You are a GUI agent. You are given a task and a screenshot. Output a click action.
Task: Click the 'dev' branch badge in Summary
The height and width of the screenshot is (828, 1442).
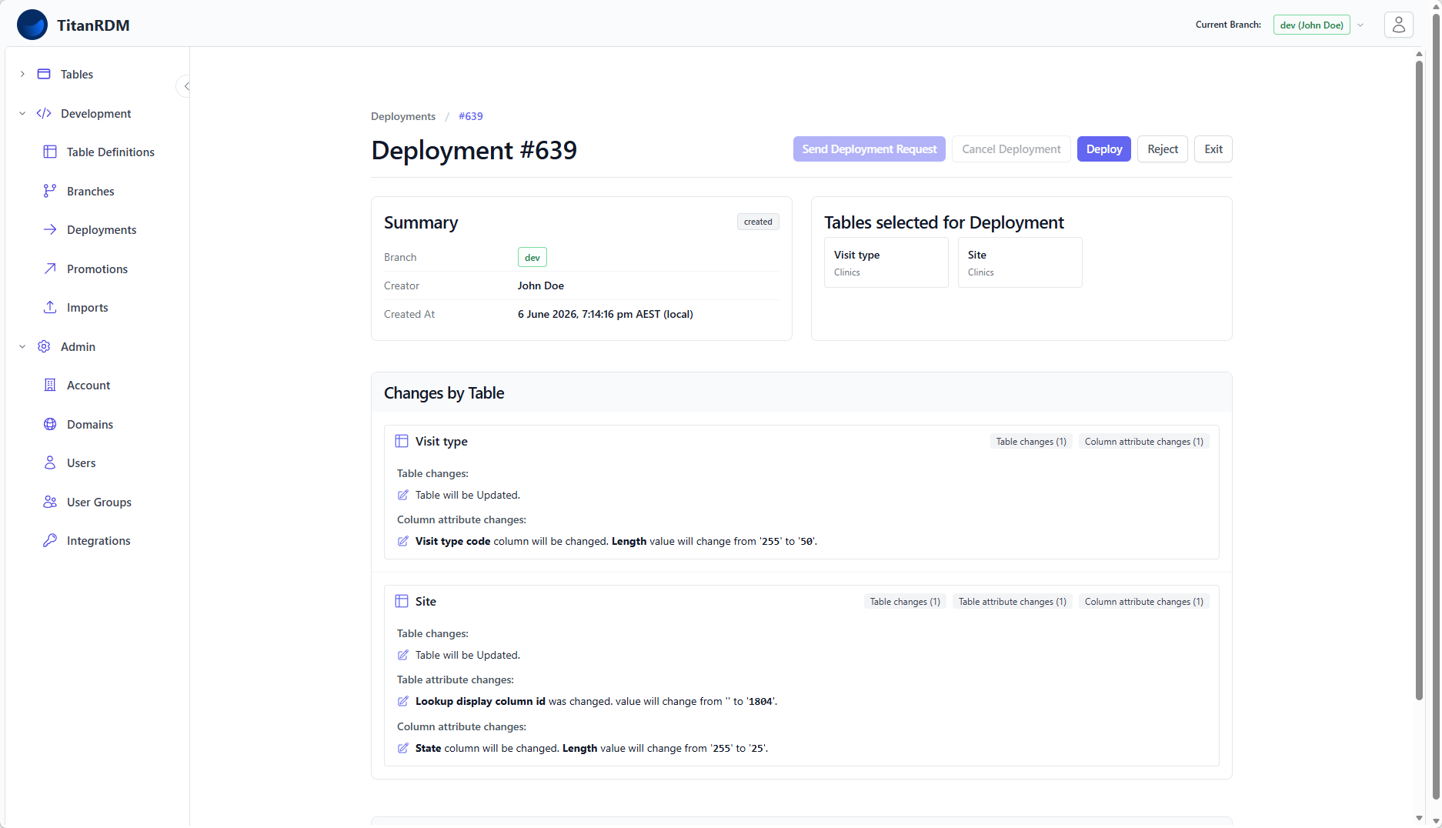pyautogui.click(x=532, y=257)
